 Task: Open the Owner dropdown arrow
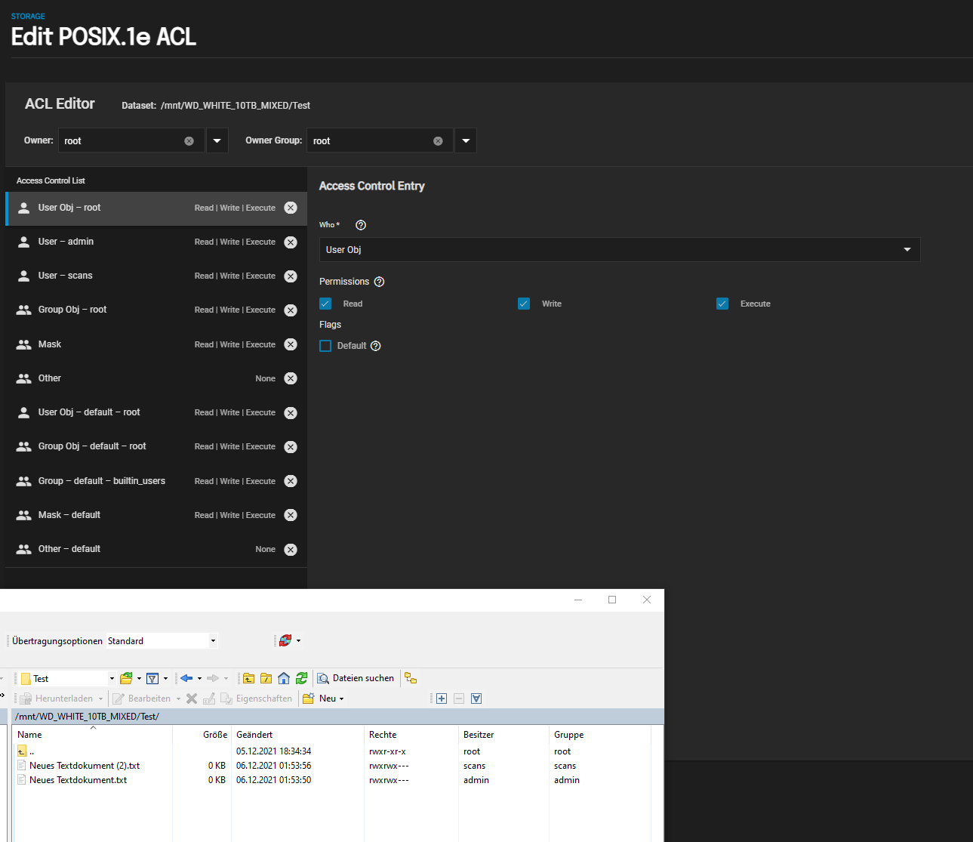217,140
